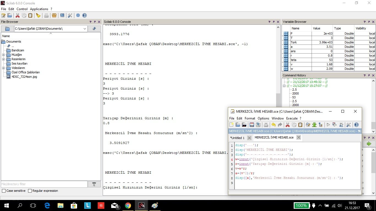Viewport: 376px width, 211px height.
Task: Open the Applications menu in Scilab console
Action: coord(39,9)
